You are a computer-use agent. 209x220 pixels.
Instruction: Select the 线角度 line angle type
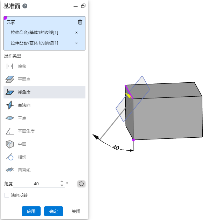44,92
